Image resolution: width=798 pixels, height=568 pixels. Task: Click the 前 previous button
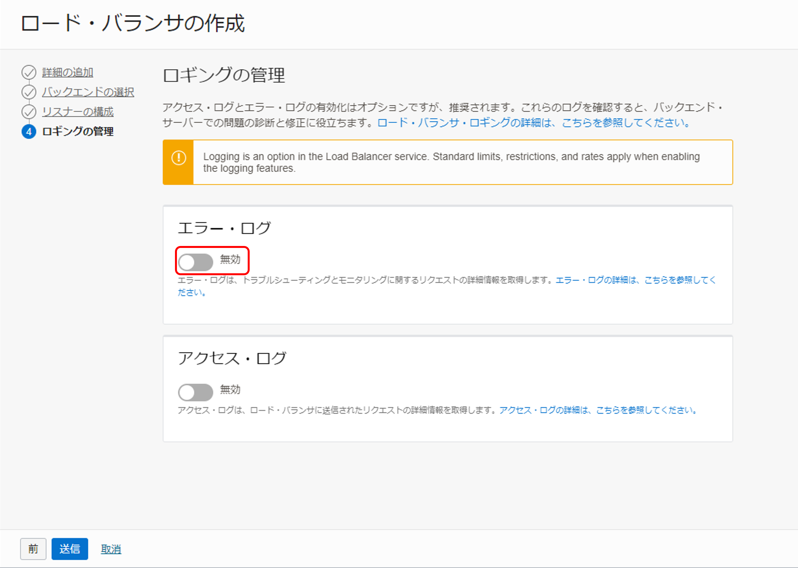(x=33, y=549)
